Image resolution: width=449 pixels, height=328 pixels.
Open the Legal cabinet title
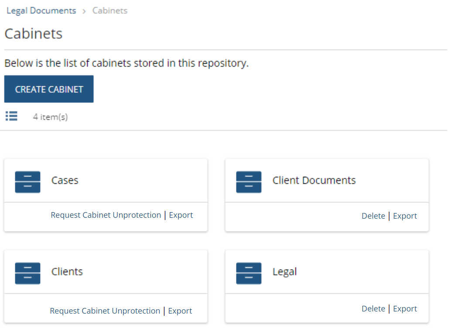click(284, 272)
